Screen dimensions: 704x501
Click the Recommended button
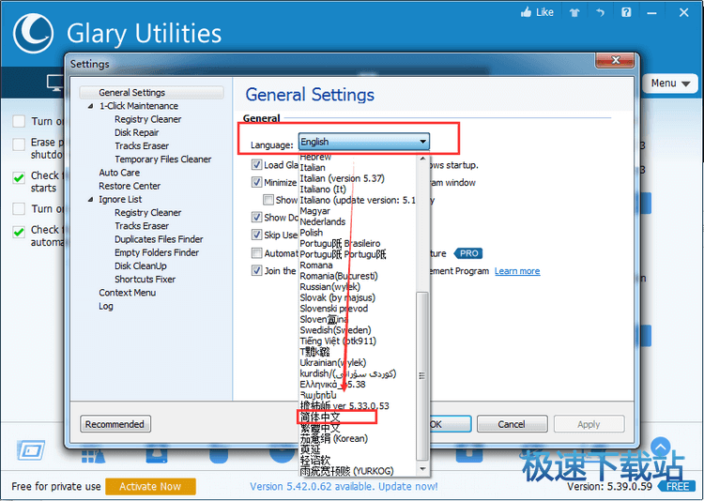tap(115, 424)
